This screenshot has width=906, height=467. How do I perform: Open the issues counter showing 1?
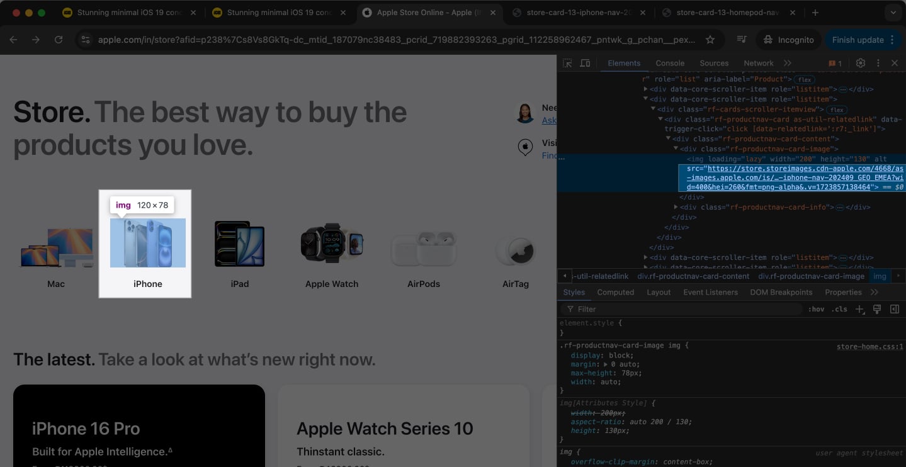click(835, 63)
